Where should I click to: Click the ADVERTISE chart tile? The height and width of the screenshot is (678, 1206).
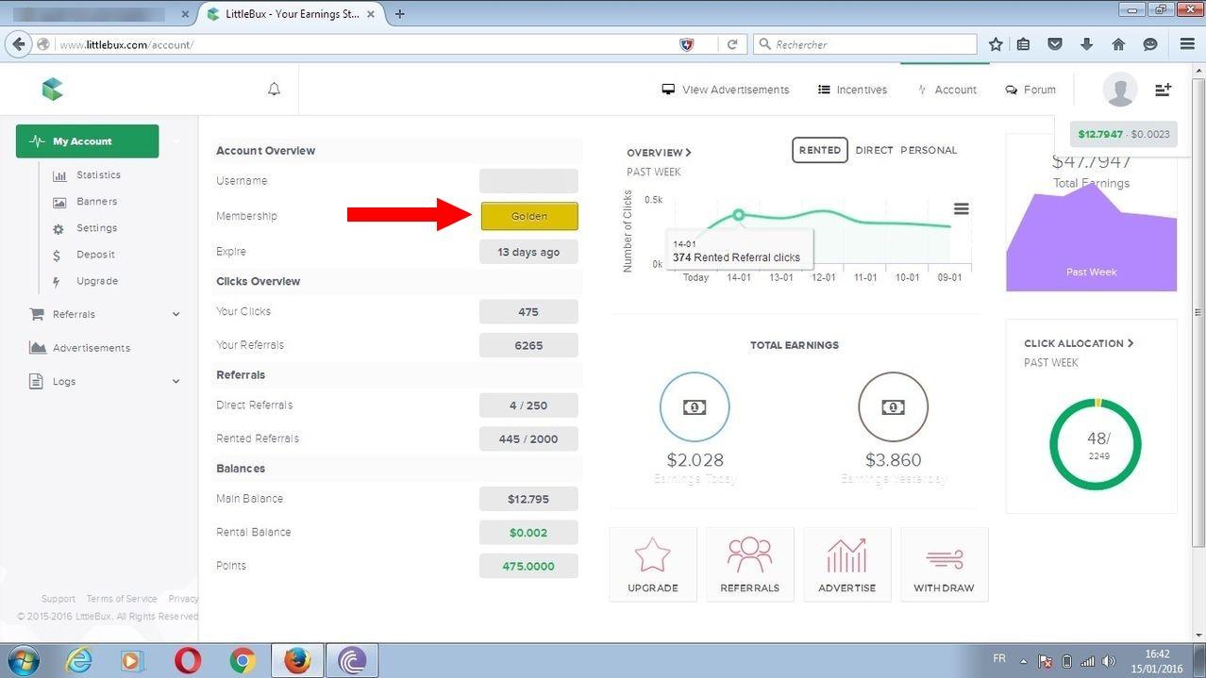tap(847, 564)
